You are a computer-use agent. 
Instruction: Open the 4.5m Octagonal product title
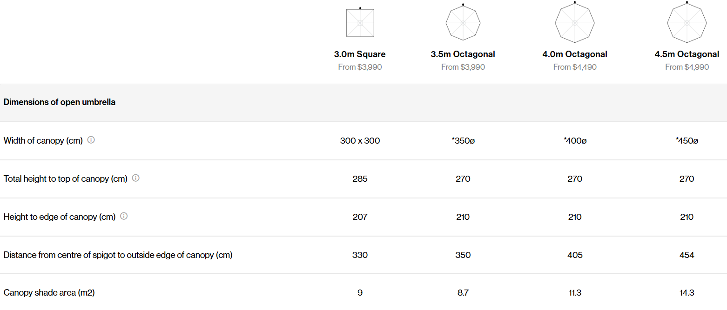click(x=687, y=54)
